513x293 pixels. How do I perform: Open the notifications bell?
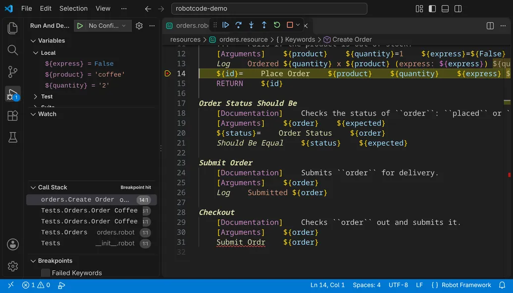point(502,285)
